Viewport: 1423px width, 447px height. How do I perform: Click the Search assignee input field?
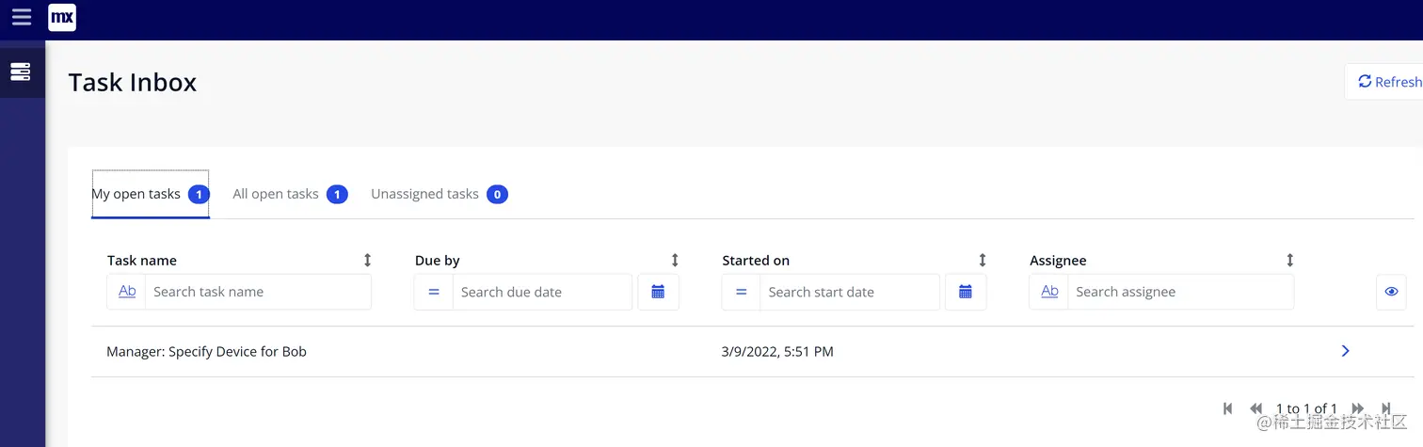(1180, 292)
